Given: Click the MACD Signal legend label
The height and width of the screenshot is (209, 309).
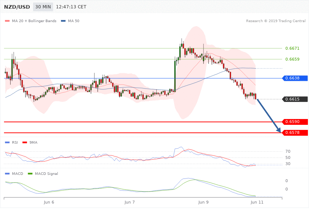Looking at the screenshot, I should (x=47, y=173).
